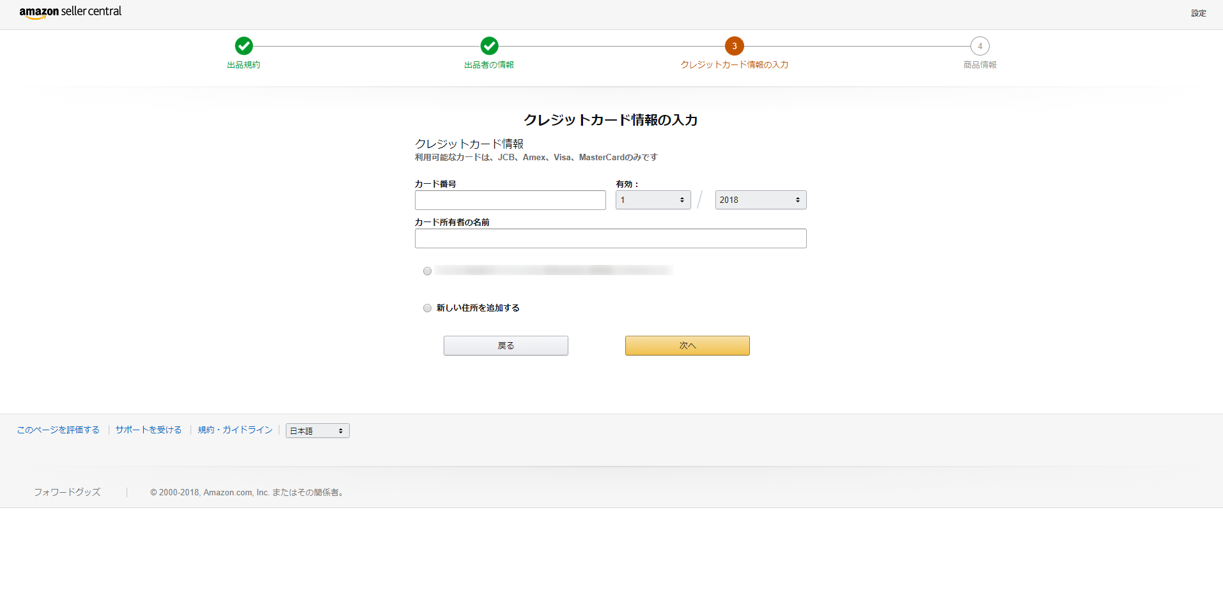Click the Amazon Seller Central logo
Image resolution: width=1223 pixels, height=600 pixels.
coord(70,11)
